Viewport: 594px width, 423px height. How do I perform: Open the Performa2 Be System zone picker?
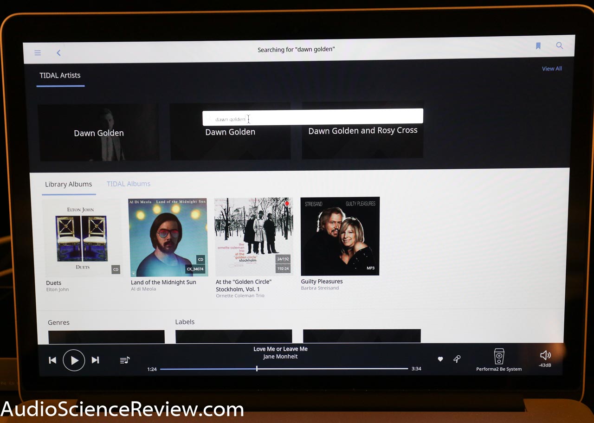tap(499, 360)
